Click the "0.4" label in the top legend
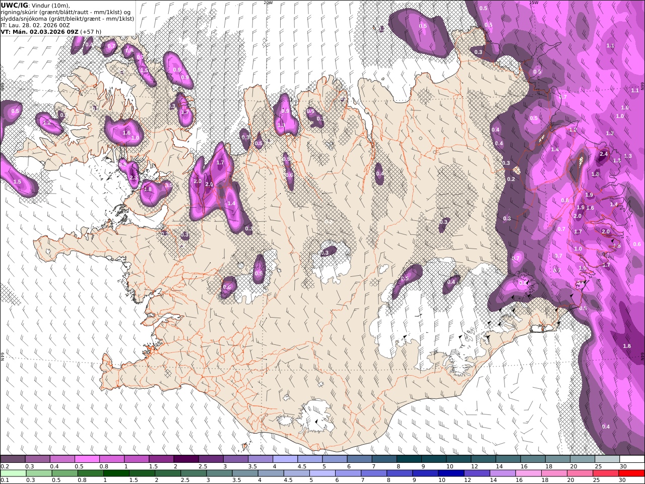This screenshot has width=645, height=484. pos(54,466)
